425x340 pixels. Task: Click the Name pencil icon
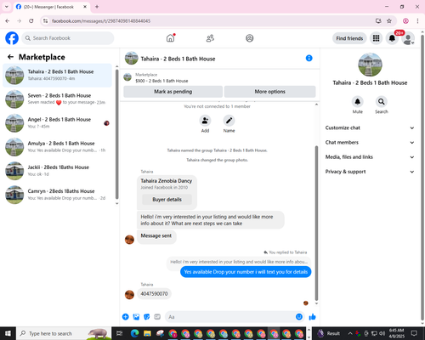pos(229,121)
